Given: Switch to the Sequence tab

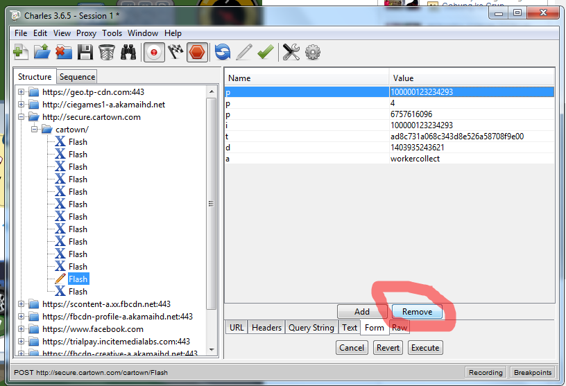Looking at the screenshot, I should click(x=77, y=77).
